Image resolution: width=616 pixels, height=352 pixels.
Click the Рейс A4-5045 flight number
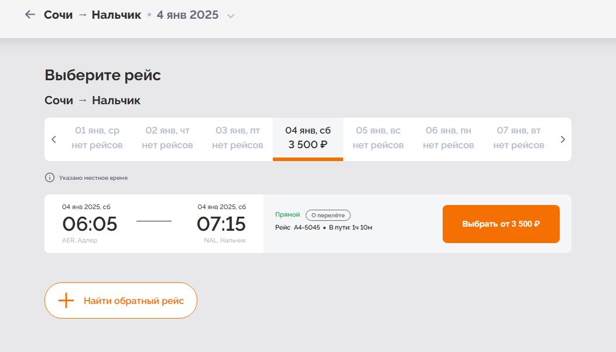(297, 227)
